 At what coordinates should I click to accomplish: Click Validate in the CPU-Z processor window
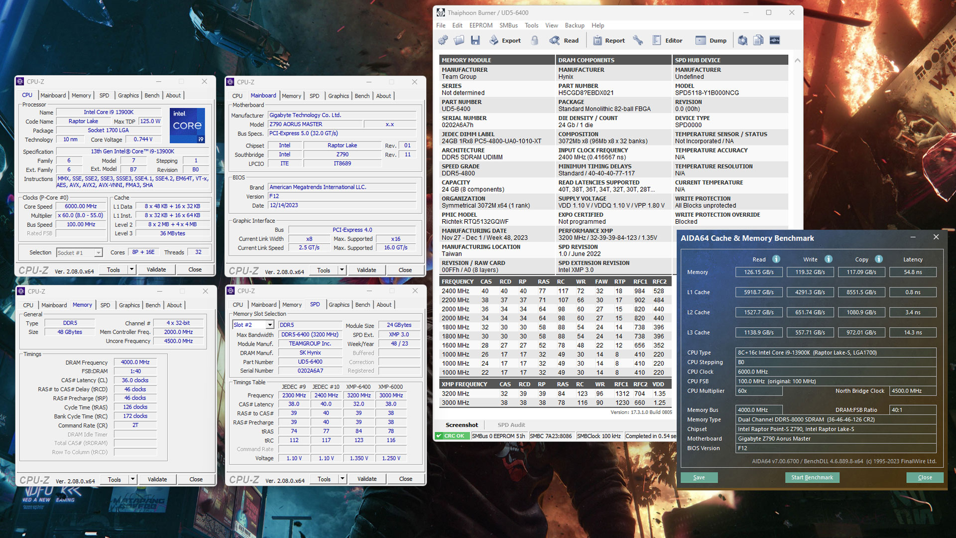coord(156,269)
